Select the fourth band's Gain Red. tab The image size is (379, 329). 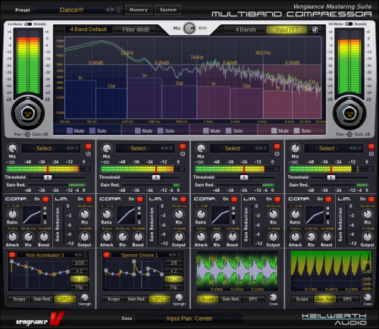click(x=325, y=299)
